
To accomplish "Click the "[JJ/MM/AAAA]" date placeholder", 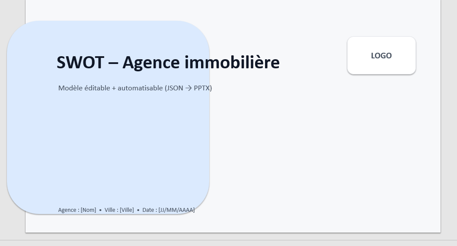I will click(176, 210).
